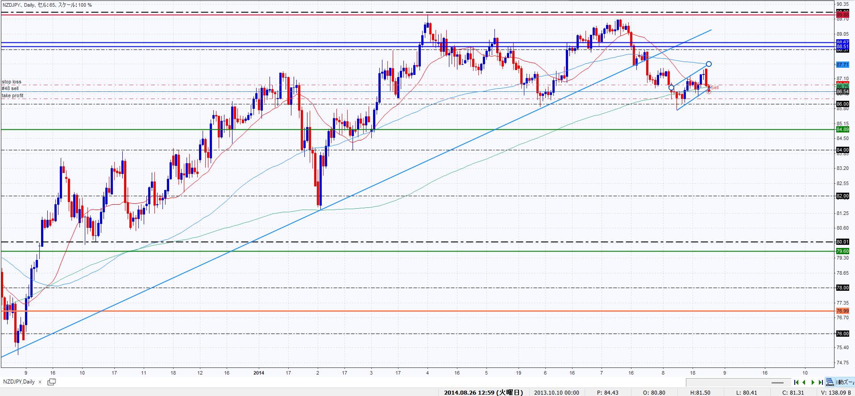This screenshot has width=855, height=396.
Task: Click the #48 sell order label
Action: click(x=10, y=89)
